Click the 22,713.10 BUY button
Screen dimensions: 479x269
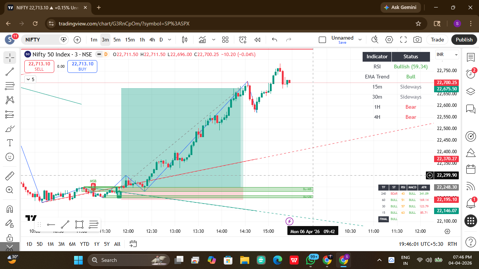(82, 67)
